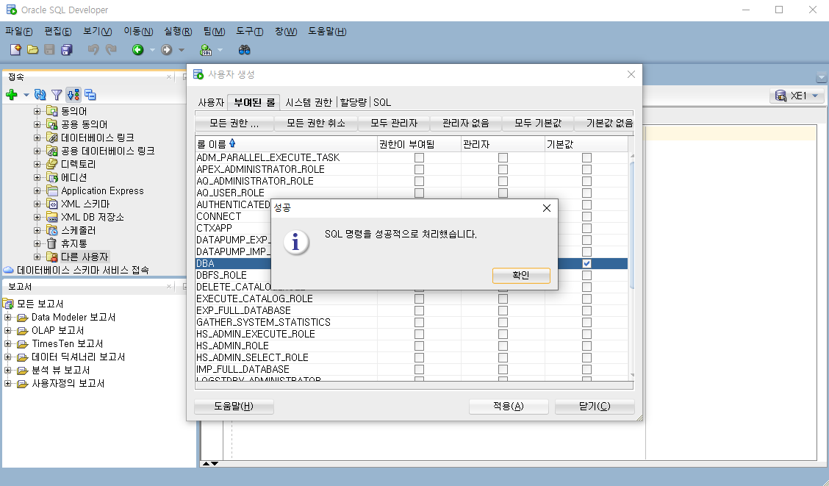Screen dimensions: 829x486
Task: Toggle 관리자 checkbox for IMP_FULL_DATABASE
Action: click(503, 369)
